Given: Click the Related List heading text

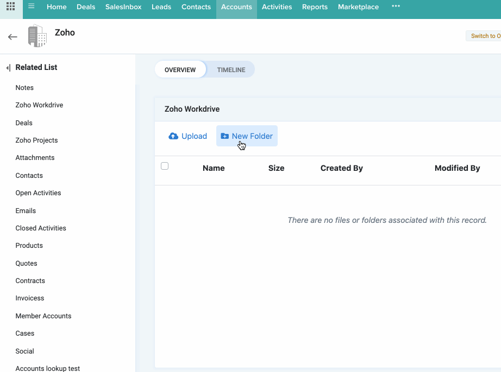Looking at the screenshot, I should 36,67.
